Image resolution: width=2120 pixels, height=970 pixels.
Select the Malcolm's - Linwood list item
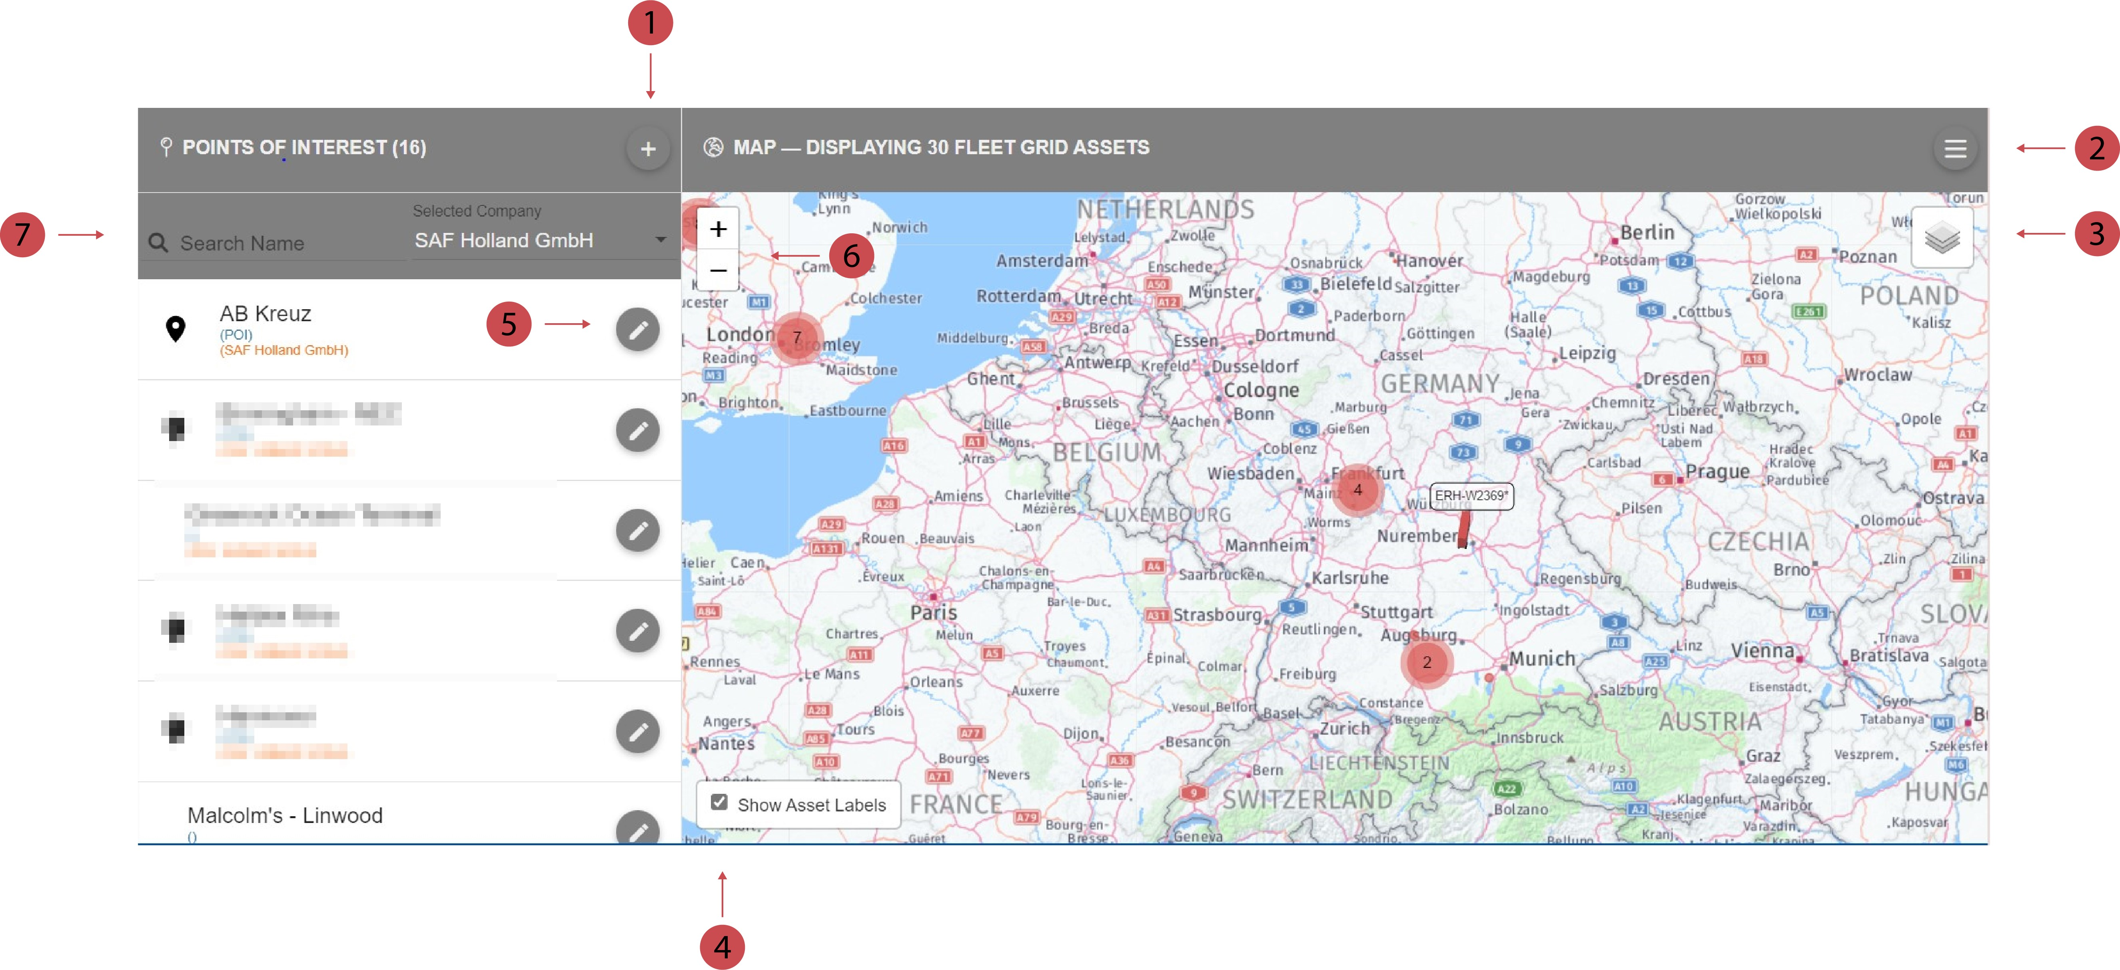[285, 815]
